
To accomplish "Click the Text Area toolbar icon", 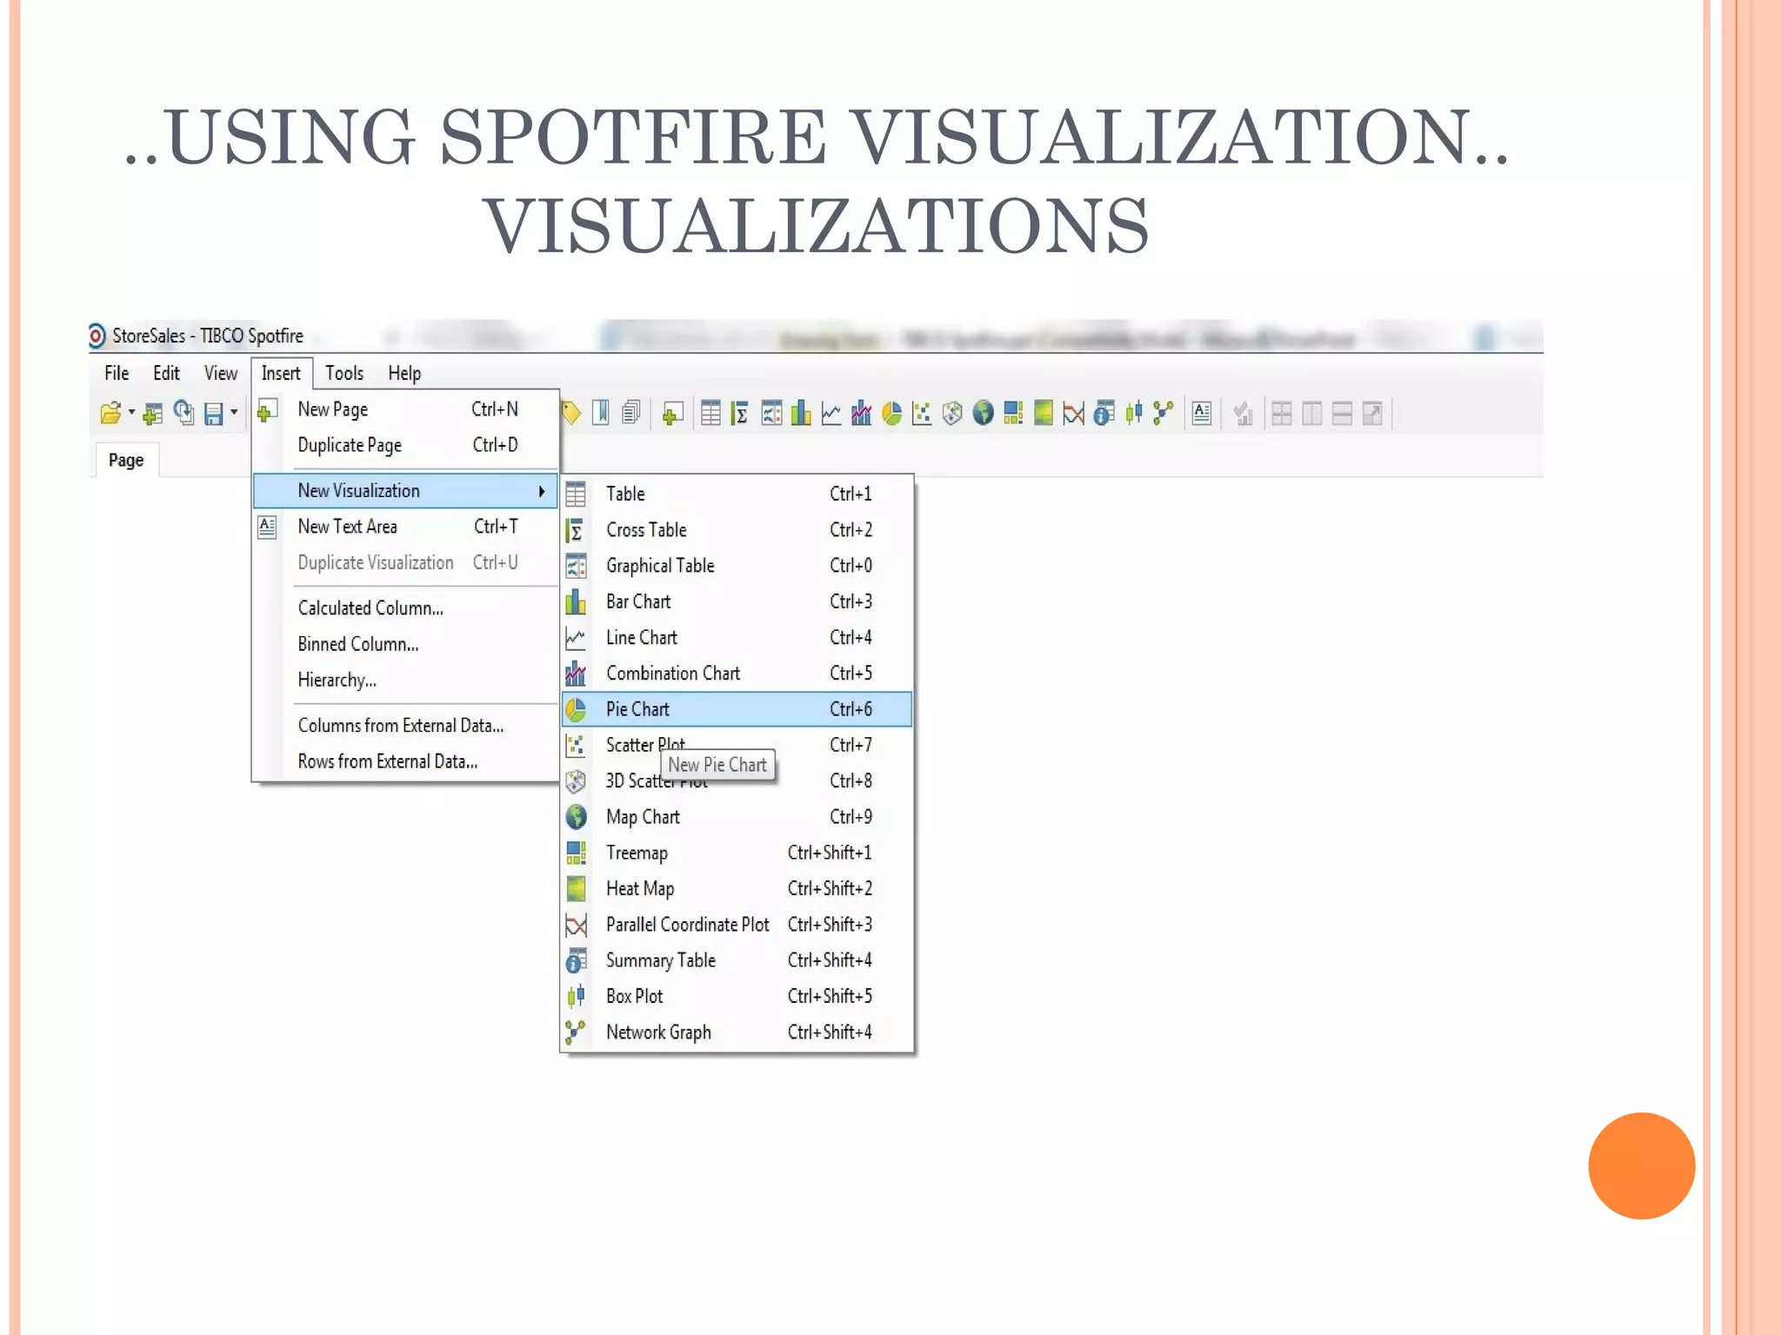I will pos(1202,414).
